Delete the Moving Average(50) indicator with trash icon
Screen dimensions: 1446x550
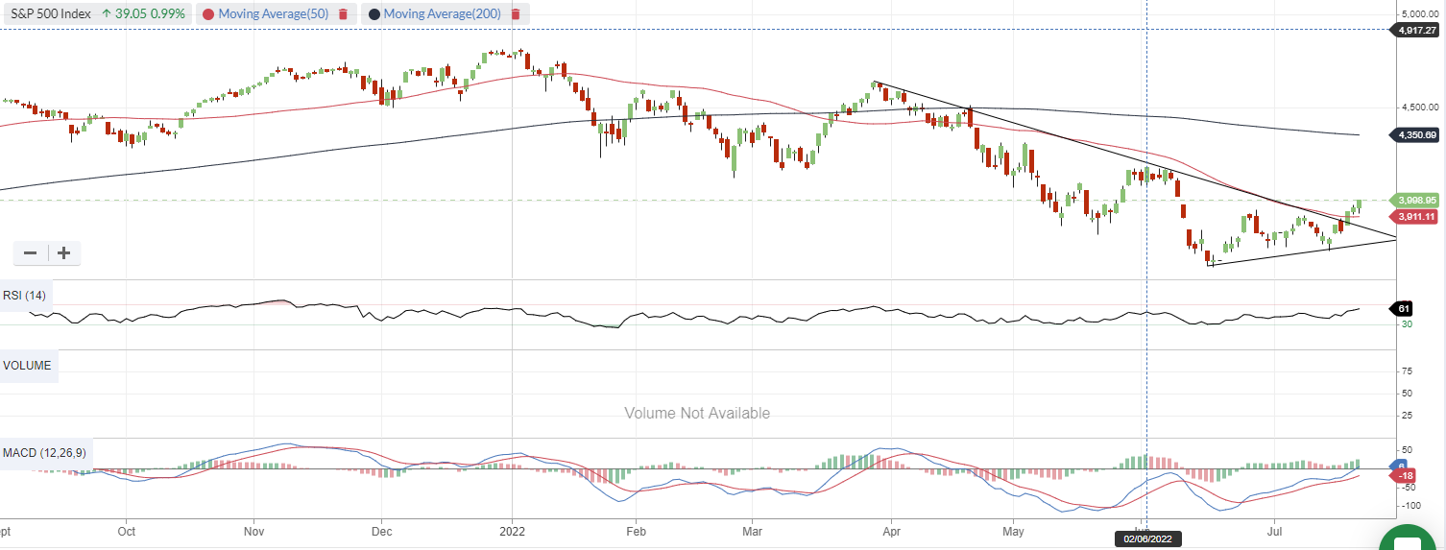point(343,14)
